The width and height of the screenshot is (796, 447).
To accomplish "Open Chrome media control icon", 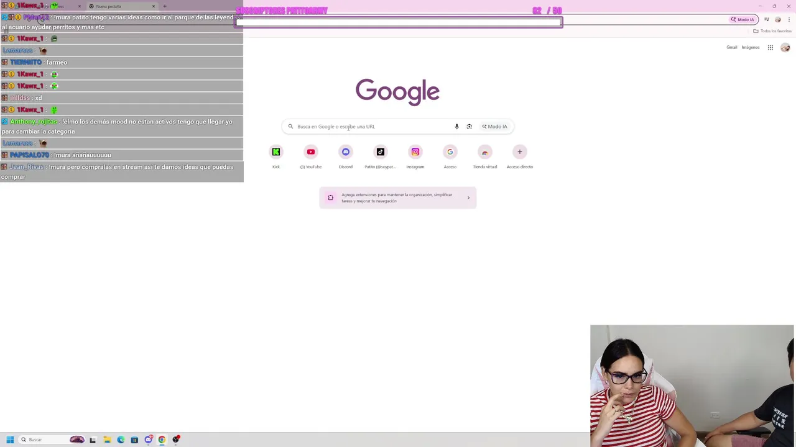I will (767, 20).
